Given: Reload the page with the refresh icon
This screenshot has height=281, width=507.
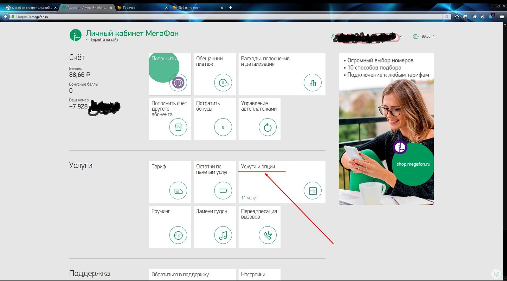Looking at the screenshot, I should click(x=447, y=17).
